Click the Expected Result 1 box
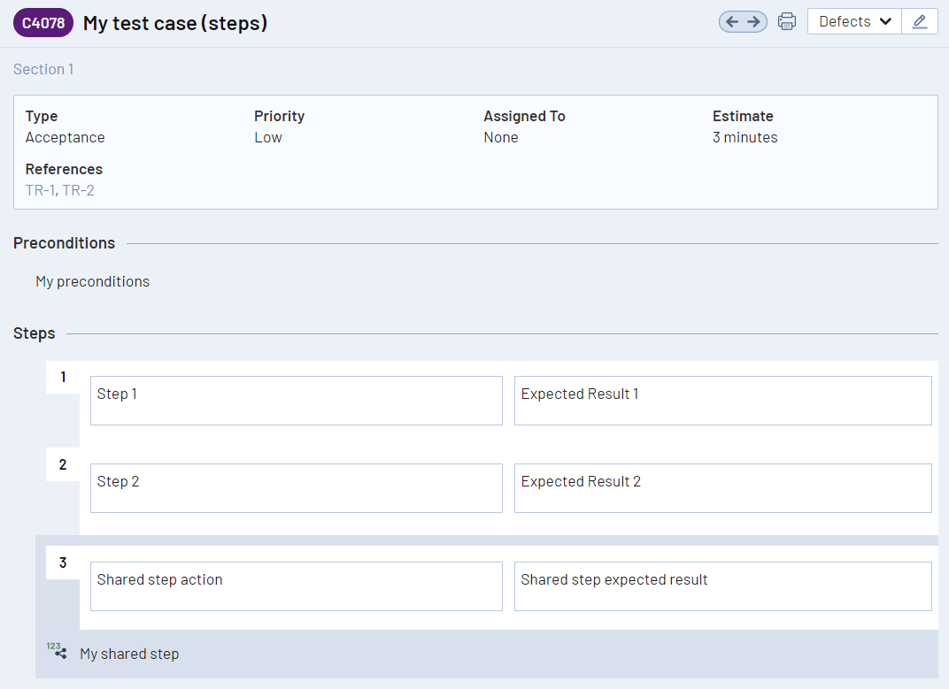This screenshot has height=689, width=949. [722, 401]
